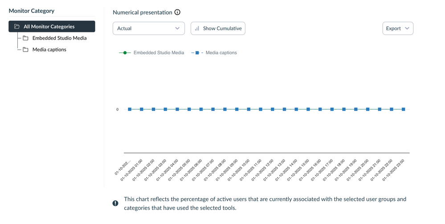Select Media captions category
The image size is (445, 224).
coord(49,50)
